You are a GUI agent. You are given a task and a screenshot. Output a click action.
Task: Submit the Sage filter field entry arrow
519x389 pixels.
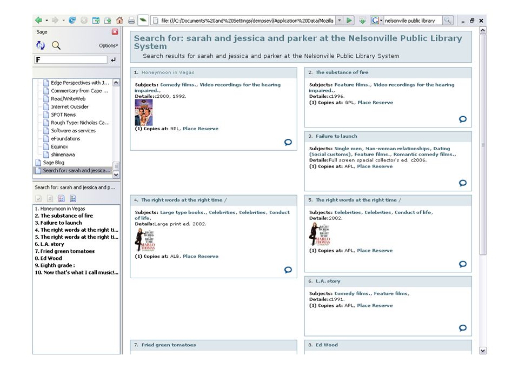tap(114, 60)
